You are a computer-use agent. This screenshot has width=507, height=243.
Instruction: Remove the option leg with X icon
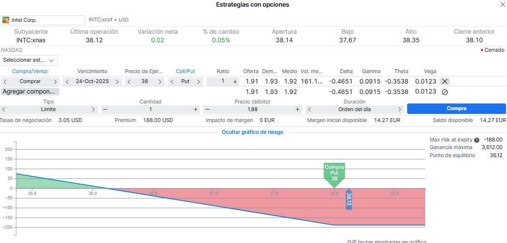(x=444, y=82)
